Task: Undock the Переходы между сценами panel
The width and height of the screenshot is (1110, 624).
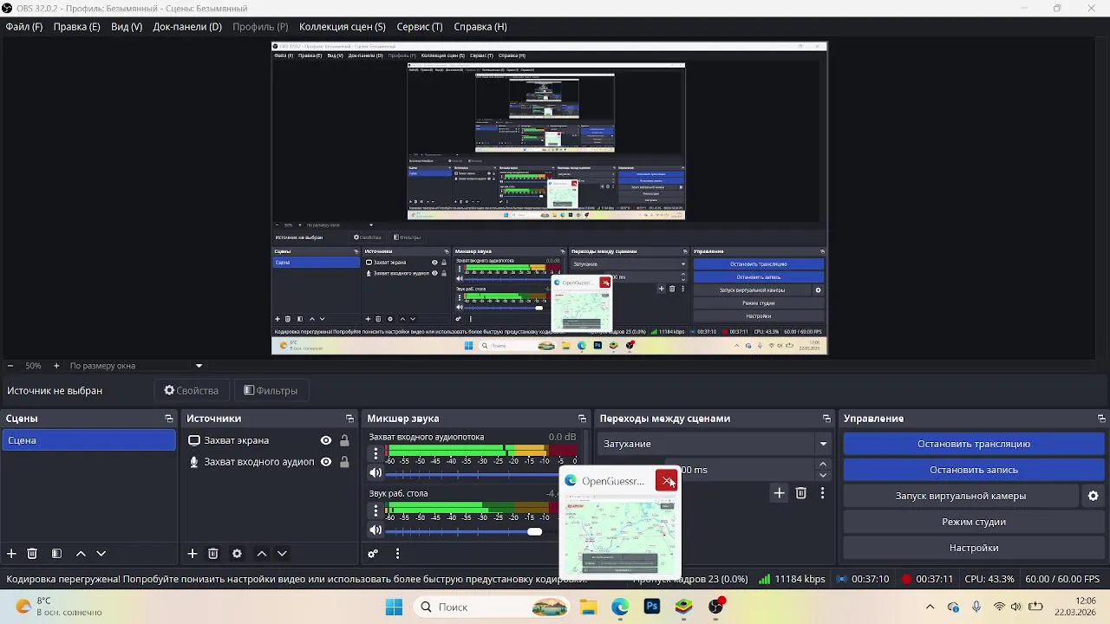Action: (x=826, y=419)
